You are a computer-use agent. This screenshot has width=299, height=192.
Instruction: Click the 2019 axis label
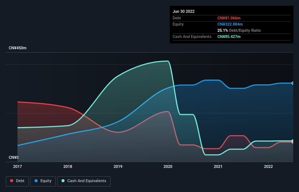click(x=118, y=166)
